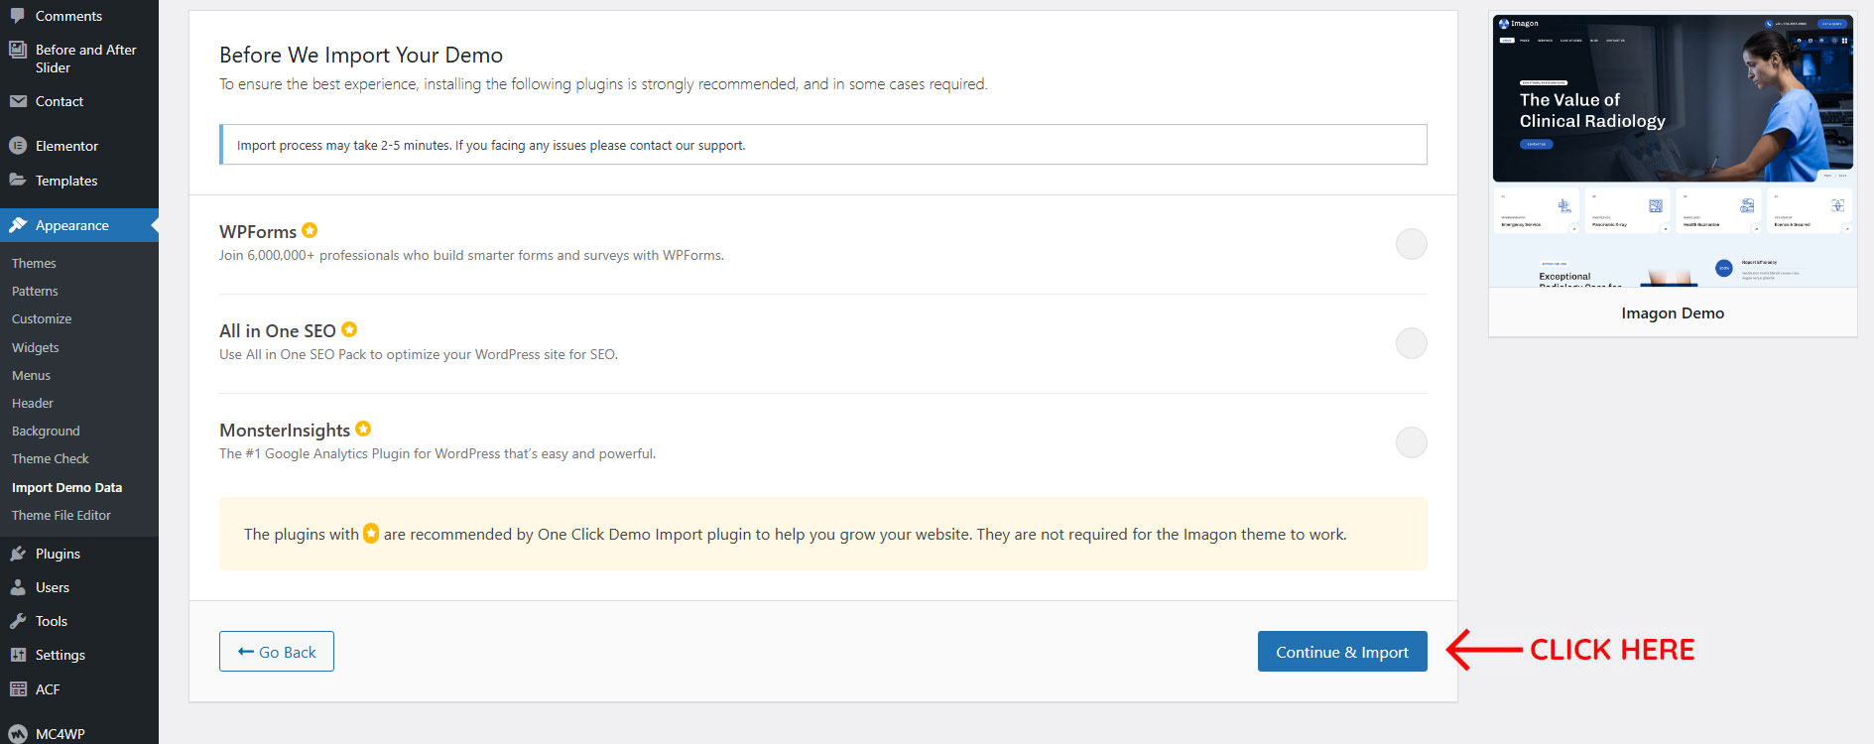The image size is (1874, 744).
Task: Open the Users menu
Action: coord(79,587)
